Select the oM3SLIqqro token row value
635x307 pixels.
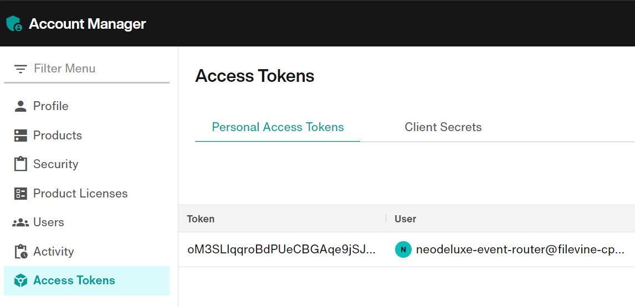coord(281,249)
